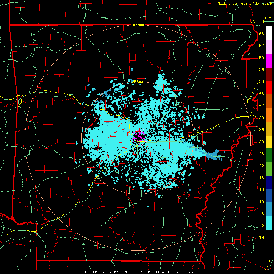This screenshot has width=274, height=274.
Task: Click the legend value "18"
Action: pyautogui.click(x=262, y=178)
